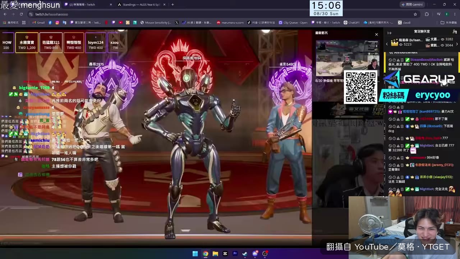Screen dimensions: 460x259
Task: Show previous gift leaderboard entries
Action: [x=387, y=44]
